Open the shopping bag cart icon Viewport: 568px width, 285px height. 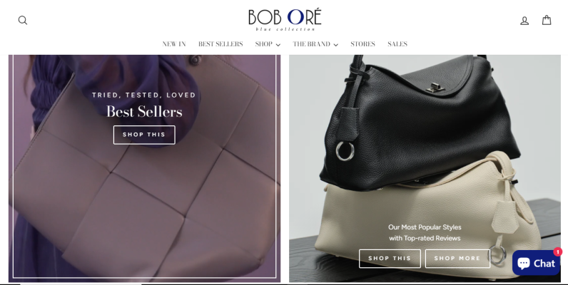point(547,20)
